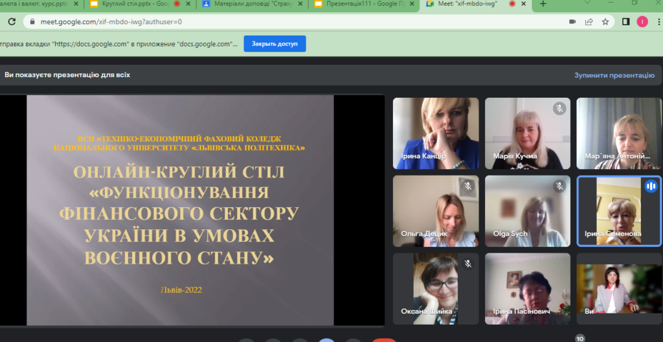Click the "Львів-2022" text on slide
Image resolution: width=663 pixels, height=342 pixels.
tap(181, 290)
